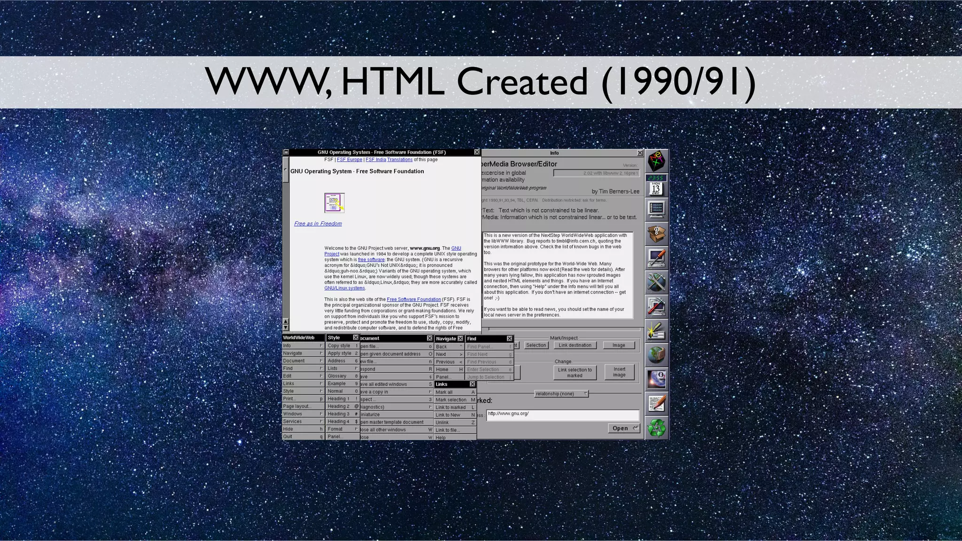962x541 pixels.
Task: Close the Style menu panel
Action: (x=356, y=338)
